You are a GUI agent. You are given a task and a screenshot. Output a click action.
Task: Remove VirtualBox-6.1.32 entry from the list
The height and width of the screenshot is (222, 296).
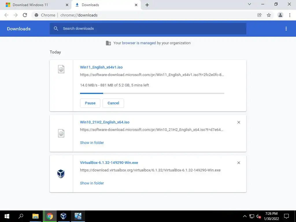point(238,163)
